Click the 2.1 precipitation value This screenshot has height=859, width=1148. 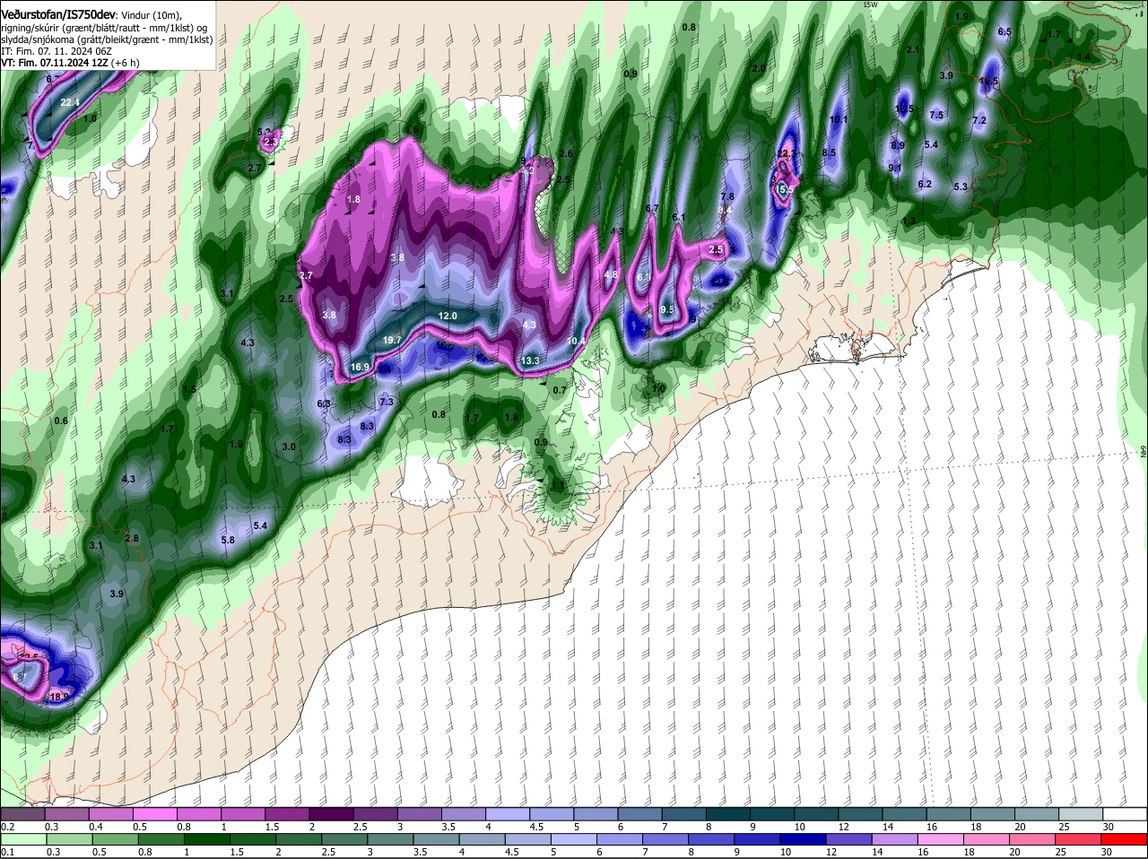[x=913, y=50]
